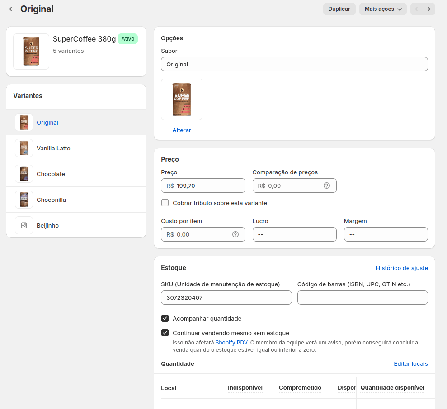This screenshot has height=409, width=447.
Task: Select the Choconilla variant
Action: tap(76, 200)
